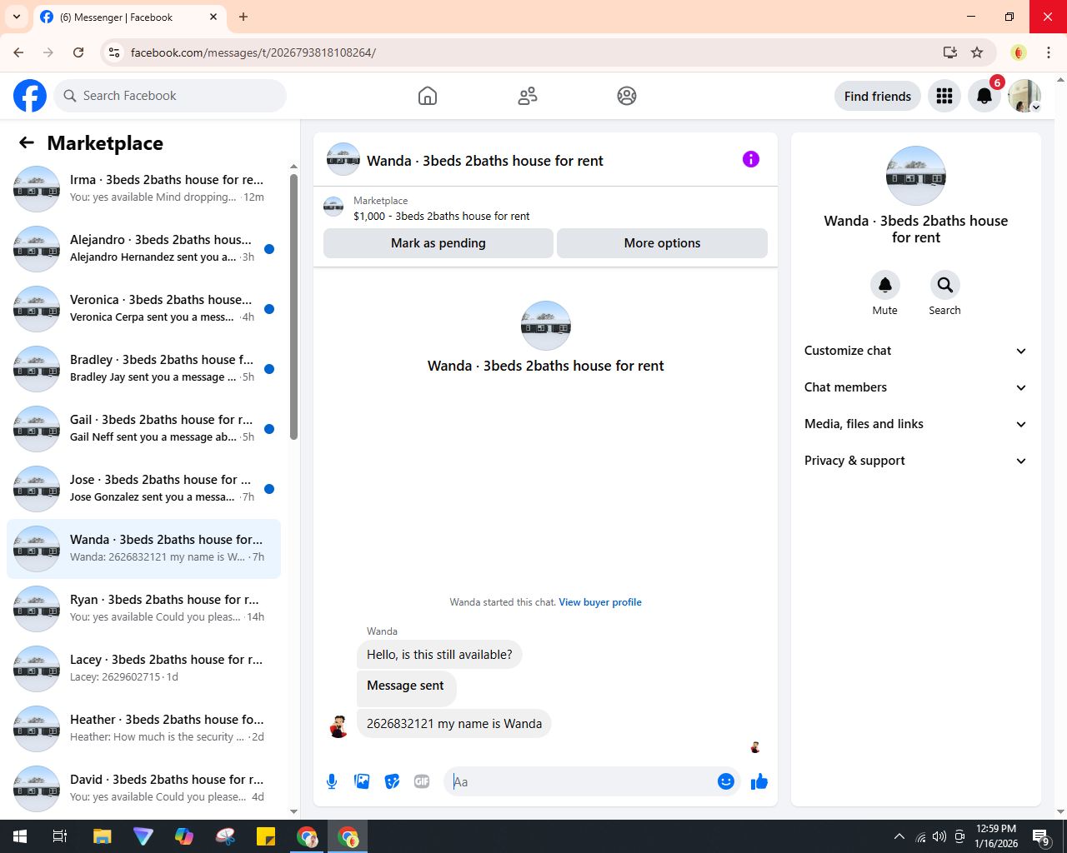This screenshot has height=853, width=1067.
Task: Open the system notification center icon
Action: click(x=1041, y=836)
